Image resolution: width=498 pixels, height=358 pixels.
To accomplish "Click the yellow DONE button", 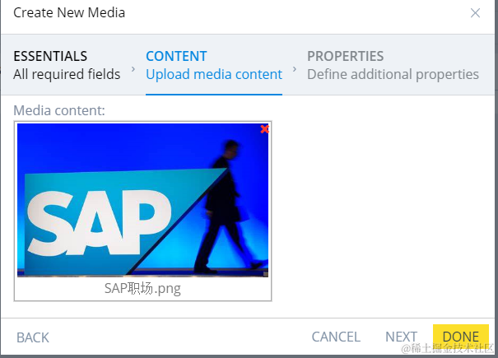I will click(x=460, y=337).
